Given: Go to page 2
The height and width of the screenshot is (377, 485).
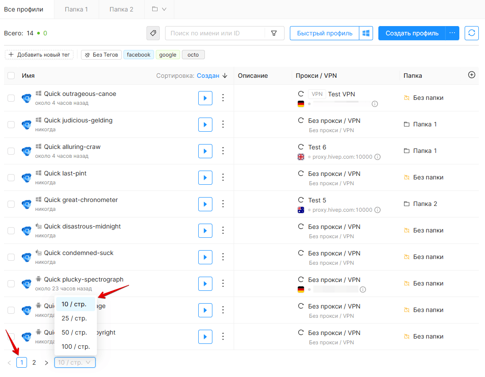Looking at the screenshot, I should [34, 362].
